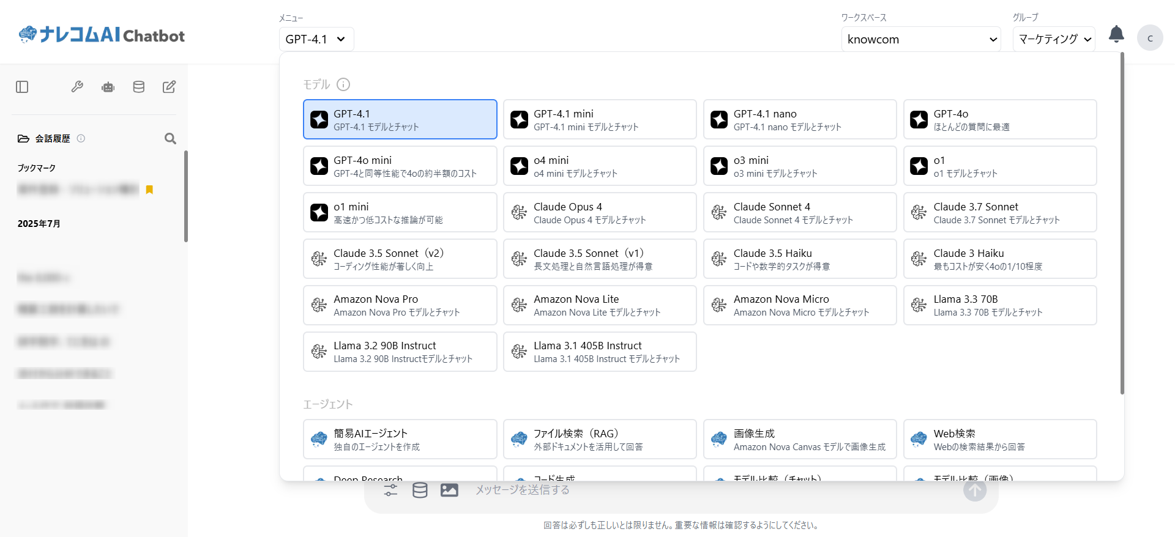The image size is (1175, 537).
Task: Start a new chat with edit icon
Action: [x=170, y=87]
